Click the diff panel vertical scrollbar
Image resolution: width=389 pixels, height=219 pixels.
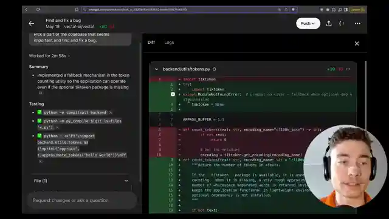pos(366,94)
